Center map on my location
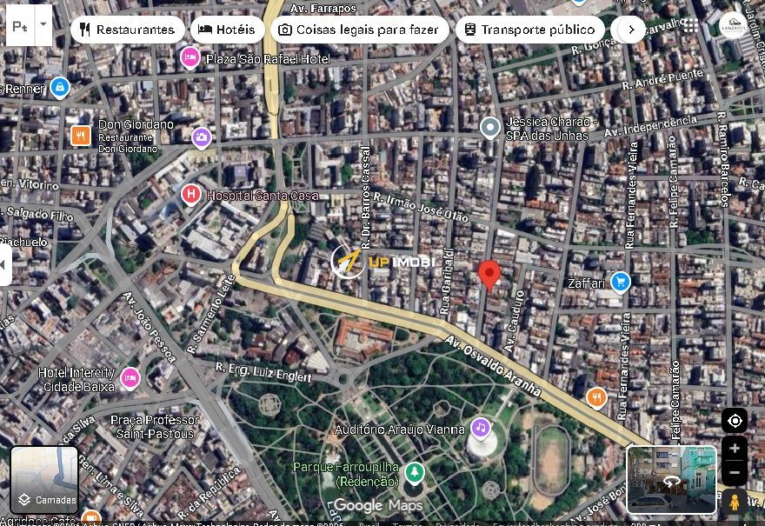The image size is (765, 526). coord(735,421)
